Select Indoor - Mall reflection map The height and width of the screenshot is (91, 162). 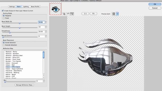[10, 65]
